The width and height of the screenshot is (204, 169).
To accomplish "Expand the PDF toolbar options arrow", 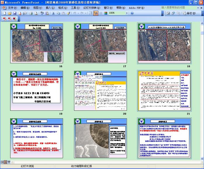I will pyautogui.click(x=19, y=20).
